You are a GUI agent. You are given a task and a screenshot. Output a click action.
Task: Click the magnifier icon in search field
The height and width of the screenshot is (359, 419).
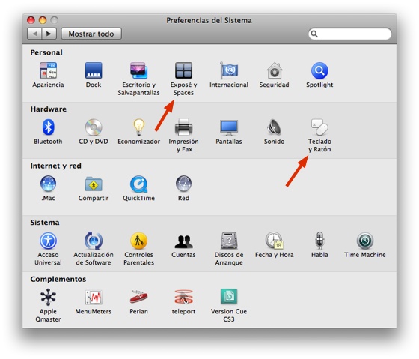tap(314, 34)
